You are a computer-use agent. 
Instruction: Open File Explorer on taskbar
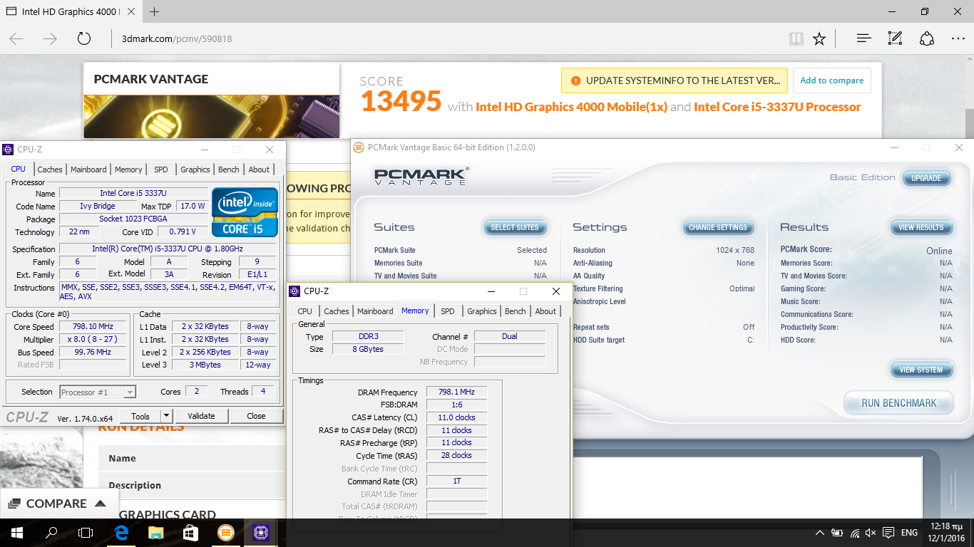[155, 532]
